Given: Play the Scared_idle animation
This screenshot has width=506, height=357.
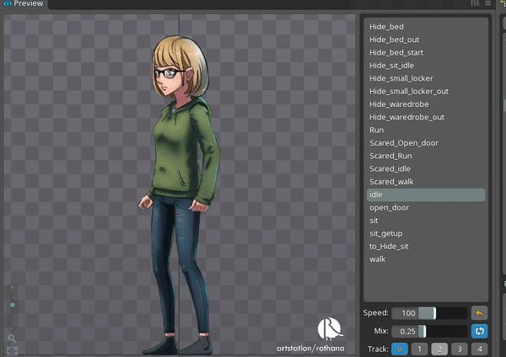Looking at the screenshot, I should coord(426,168).
